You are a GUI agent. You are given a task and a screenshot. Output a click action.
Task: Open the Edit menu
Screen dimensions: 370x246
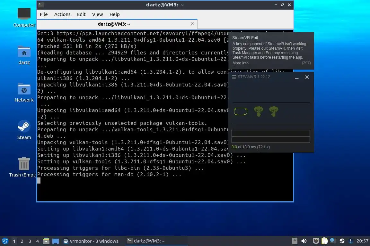point(81,14)
